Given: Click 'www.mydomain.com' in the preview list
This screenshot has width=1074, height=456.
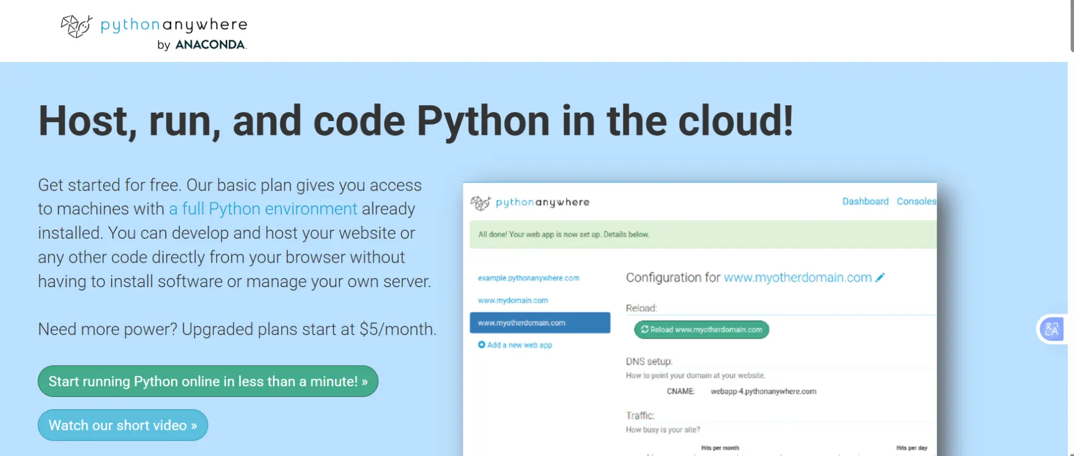Looking at the screenshot, I should 513,300.
